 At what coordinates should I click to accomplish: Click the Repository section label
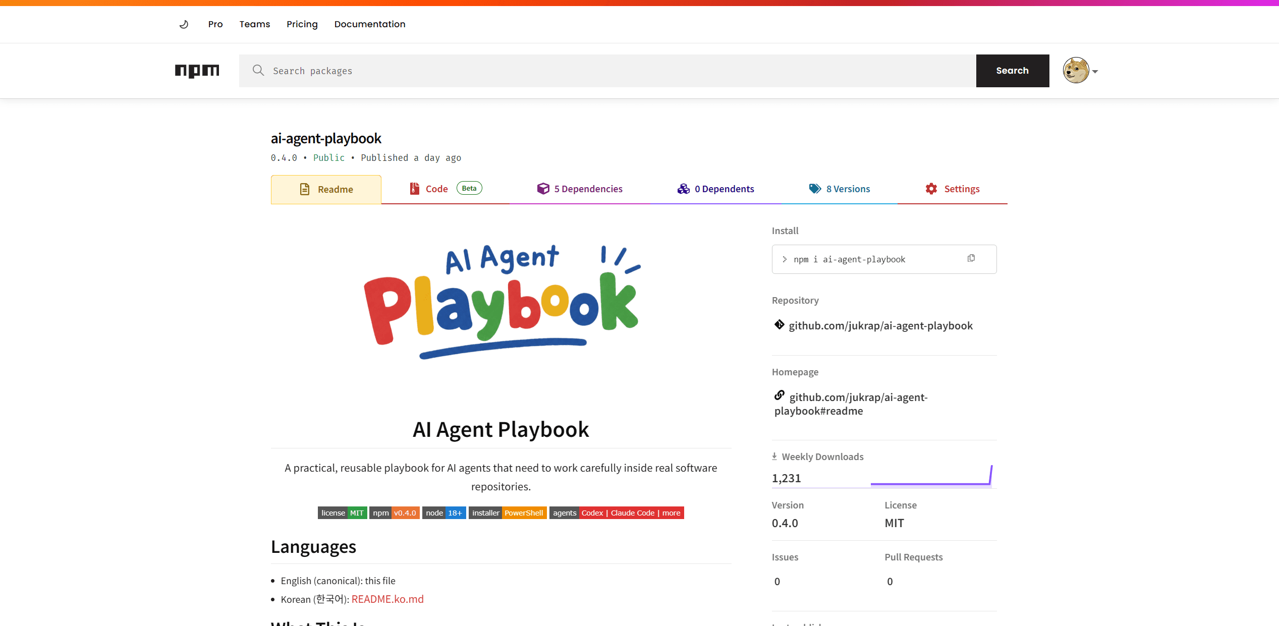[x=795, y=300]
